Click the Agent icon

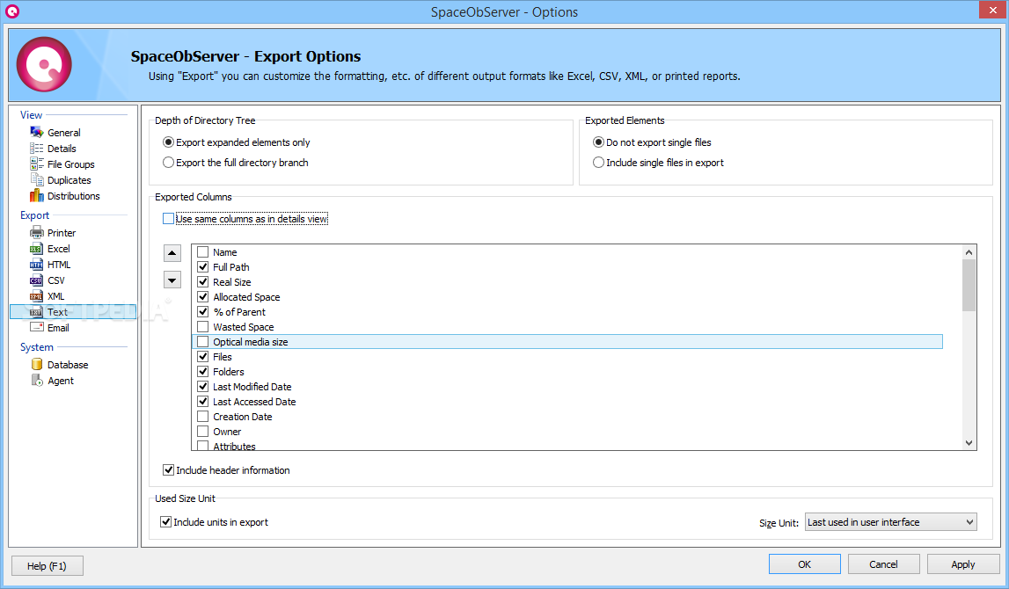click(37, 380)
